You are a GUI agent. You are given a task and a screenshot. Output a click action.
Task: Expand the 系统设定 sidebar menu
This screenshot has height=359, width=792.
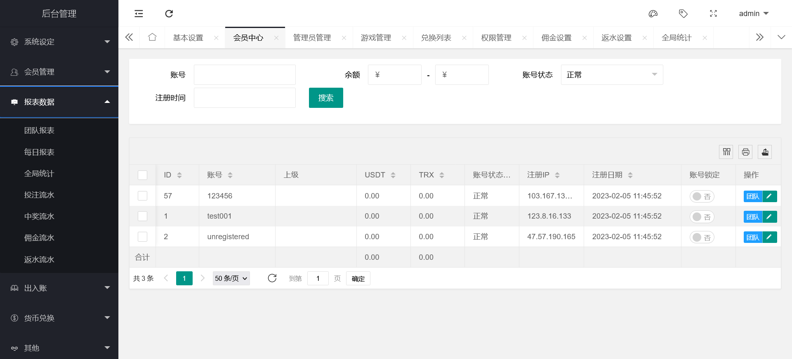point(59,42)
